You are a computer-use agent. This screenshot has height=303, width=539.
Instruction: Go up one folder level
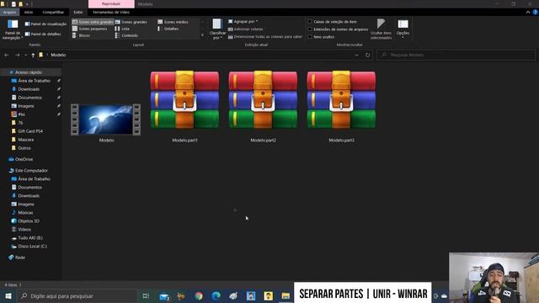point(33,55)
